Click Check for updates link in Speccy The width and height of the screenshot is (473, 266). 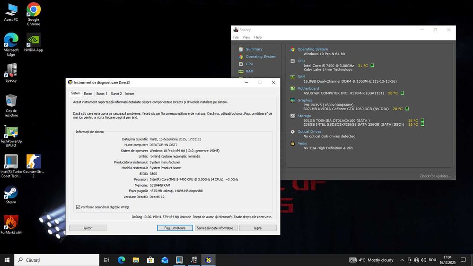coord(435,176)
